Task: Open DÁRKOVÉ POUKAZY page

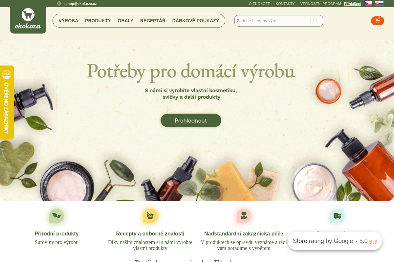Action: pos(196,21)
